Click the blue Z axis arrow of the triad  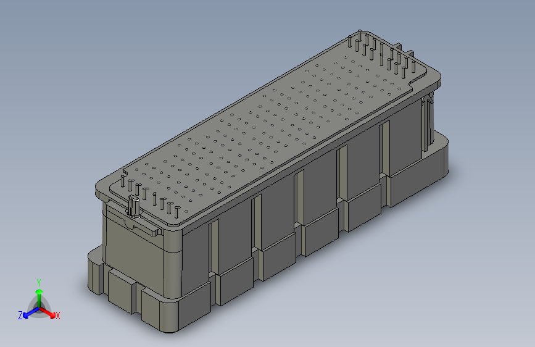click(x=31, y=313)
